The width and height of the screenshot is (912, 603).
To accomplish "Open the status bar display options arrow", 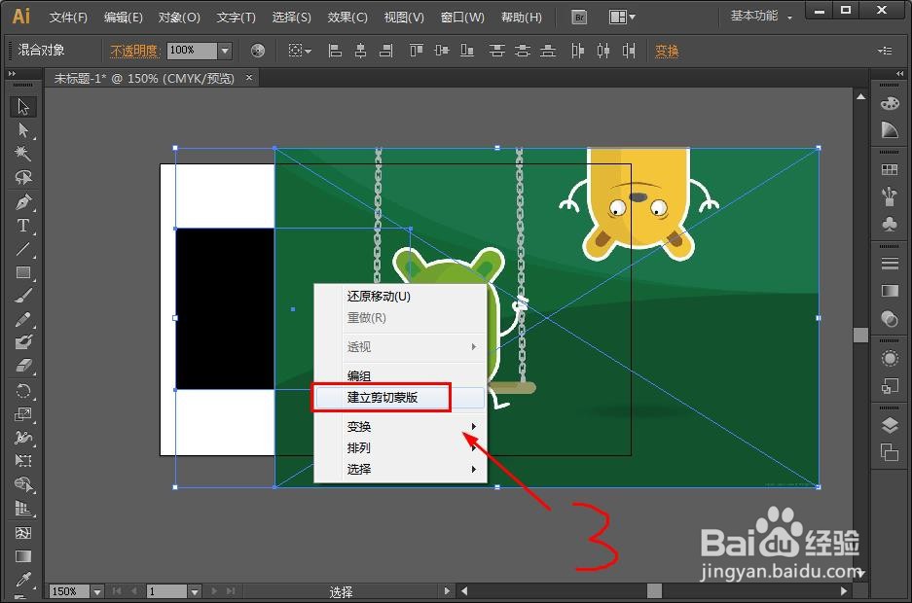I will coord(446,591).
